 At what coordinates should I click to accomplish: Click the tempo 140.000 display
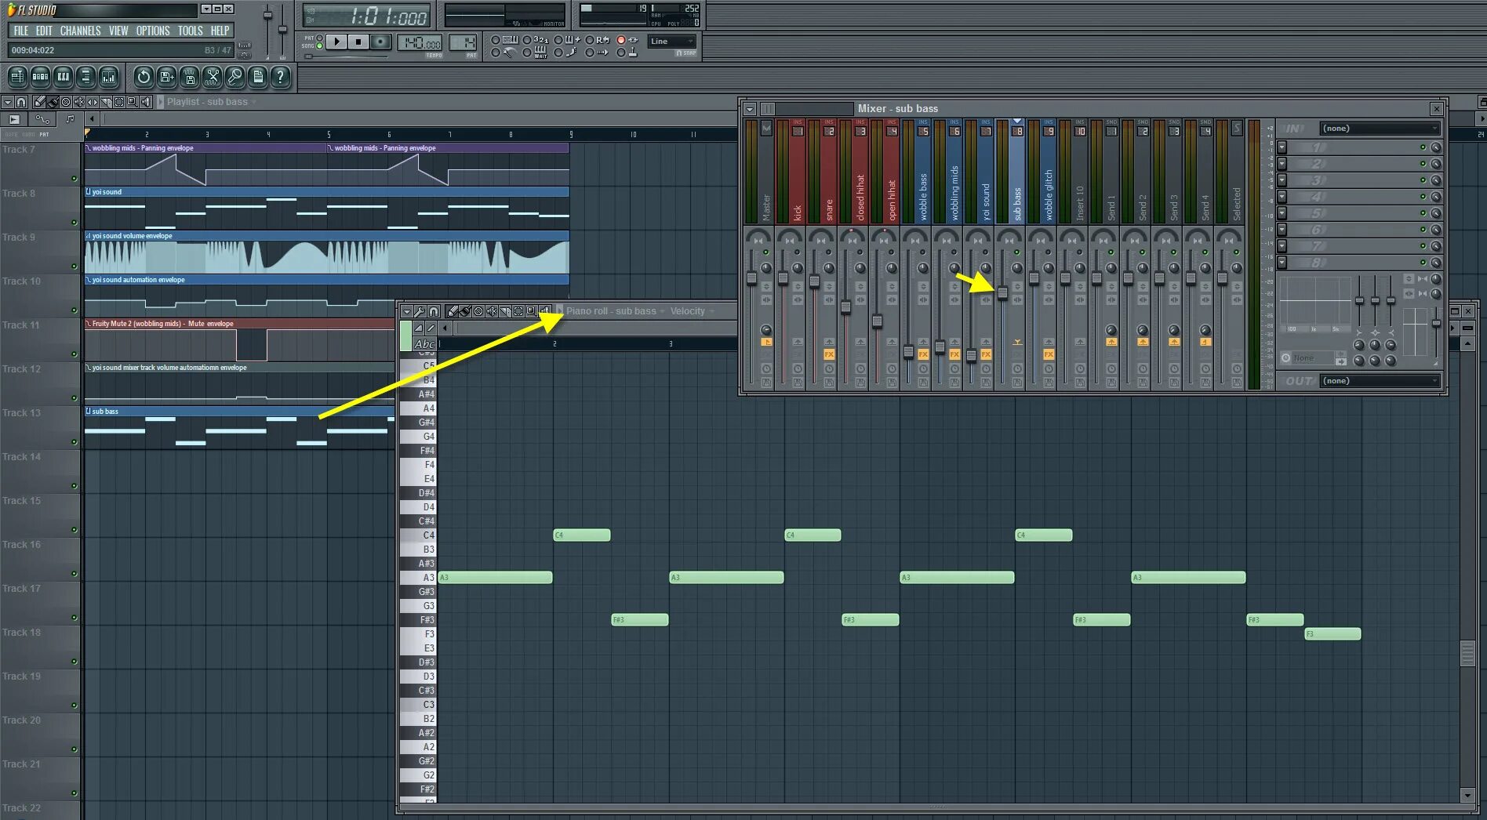[420, 43]
